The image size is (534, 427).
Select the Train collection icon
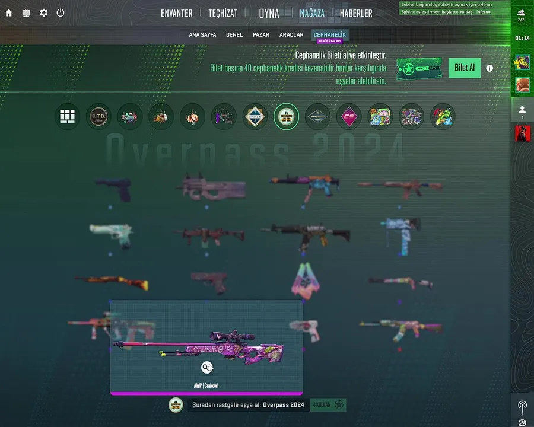[255, 116]
